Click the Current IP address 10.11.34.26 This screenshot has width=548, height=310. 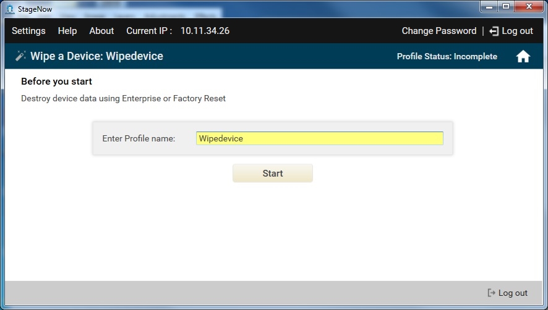(205, 31)
